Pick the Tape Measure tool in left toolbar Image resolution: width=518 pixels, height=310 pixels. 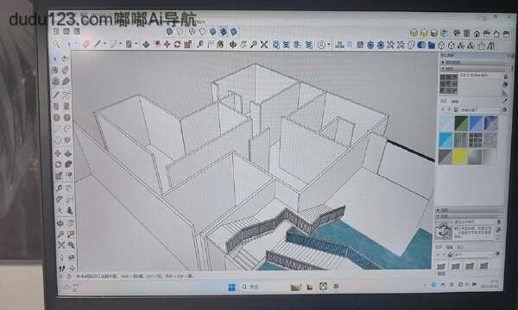(59, 188)
